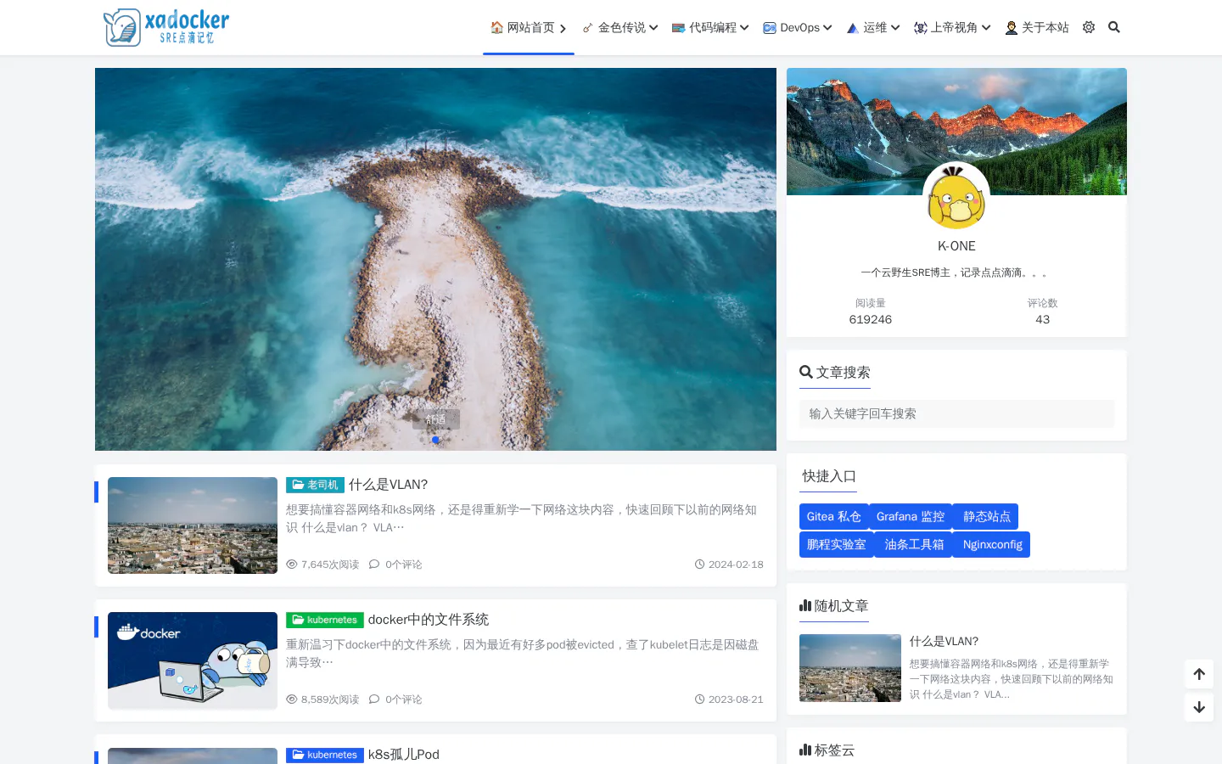1222x764 pixels.
Task: Click the eye icon beside 8,589次阅读
Action: click(x=292, y=699)
